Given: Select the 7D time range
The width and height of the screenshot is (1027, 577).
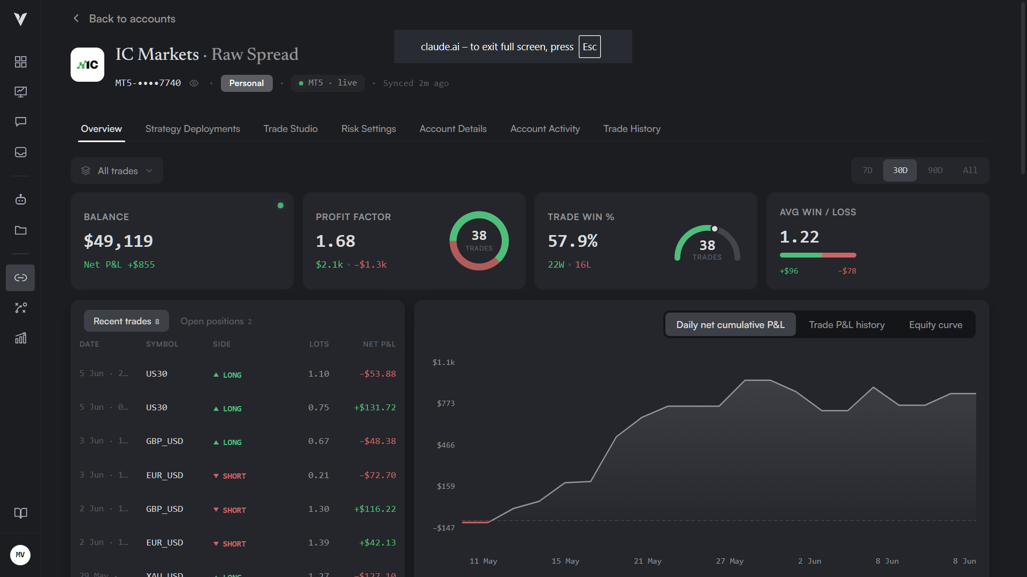Looking at the screenshot, I should [x=868, y=170].
